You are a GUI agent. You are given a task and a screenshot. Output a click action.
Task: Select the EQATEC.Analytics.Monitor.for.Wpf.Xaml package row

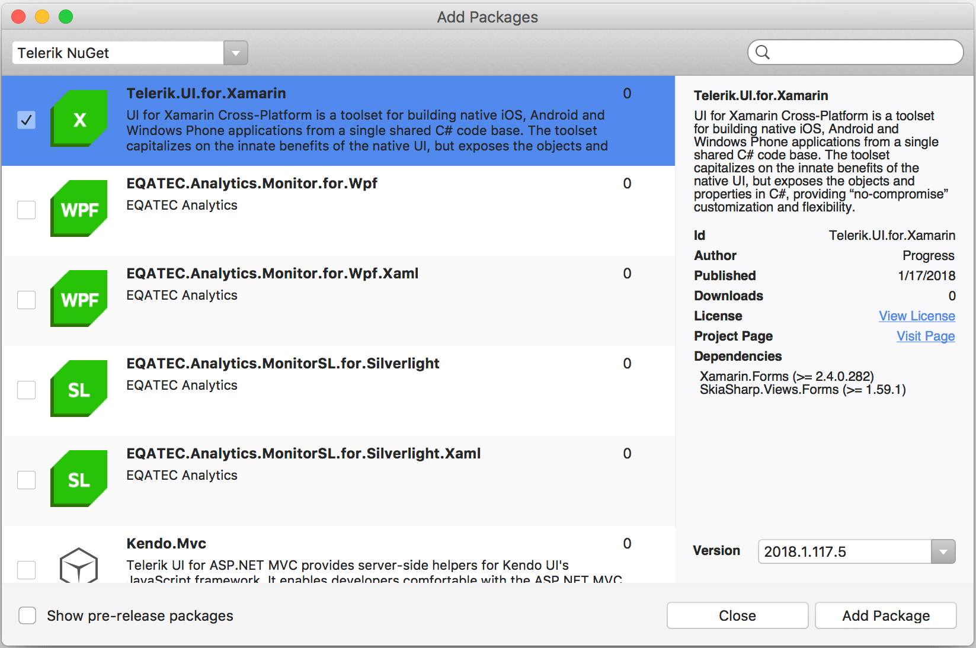338,301
